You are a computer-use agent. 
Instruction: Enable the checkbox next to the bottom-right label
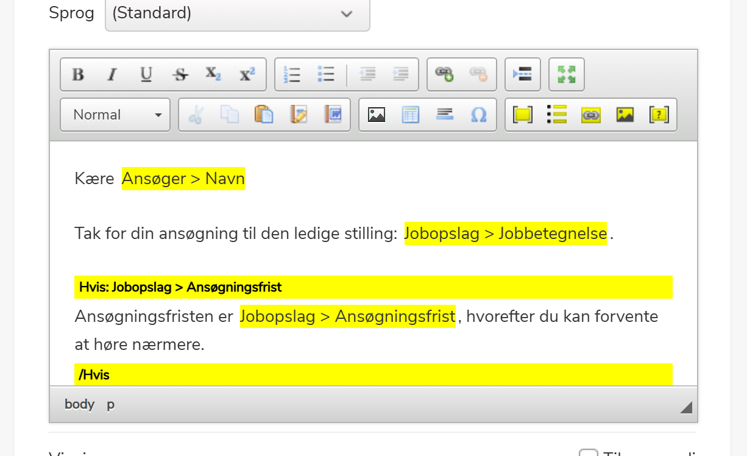coord(588,454)
